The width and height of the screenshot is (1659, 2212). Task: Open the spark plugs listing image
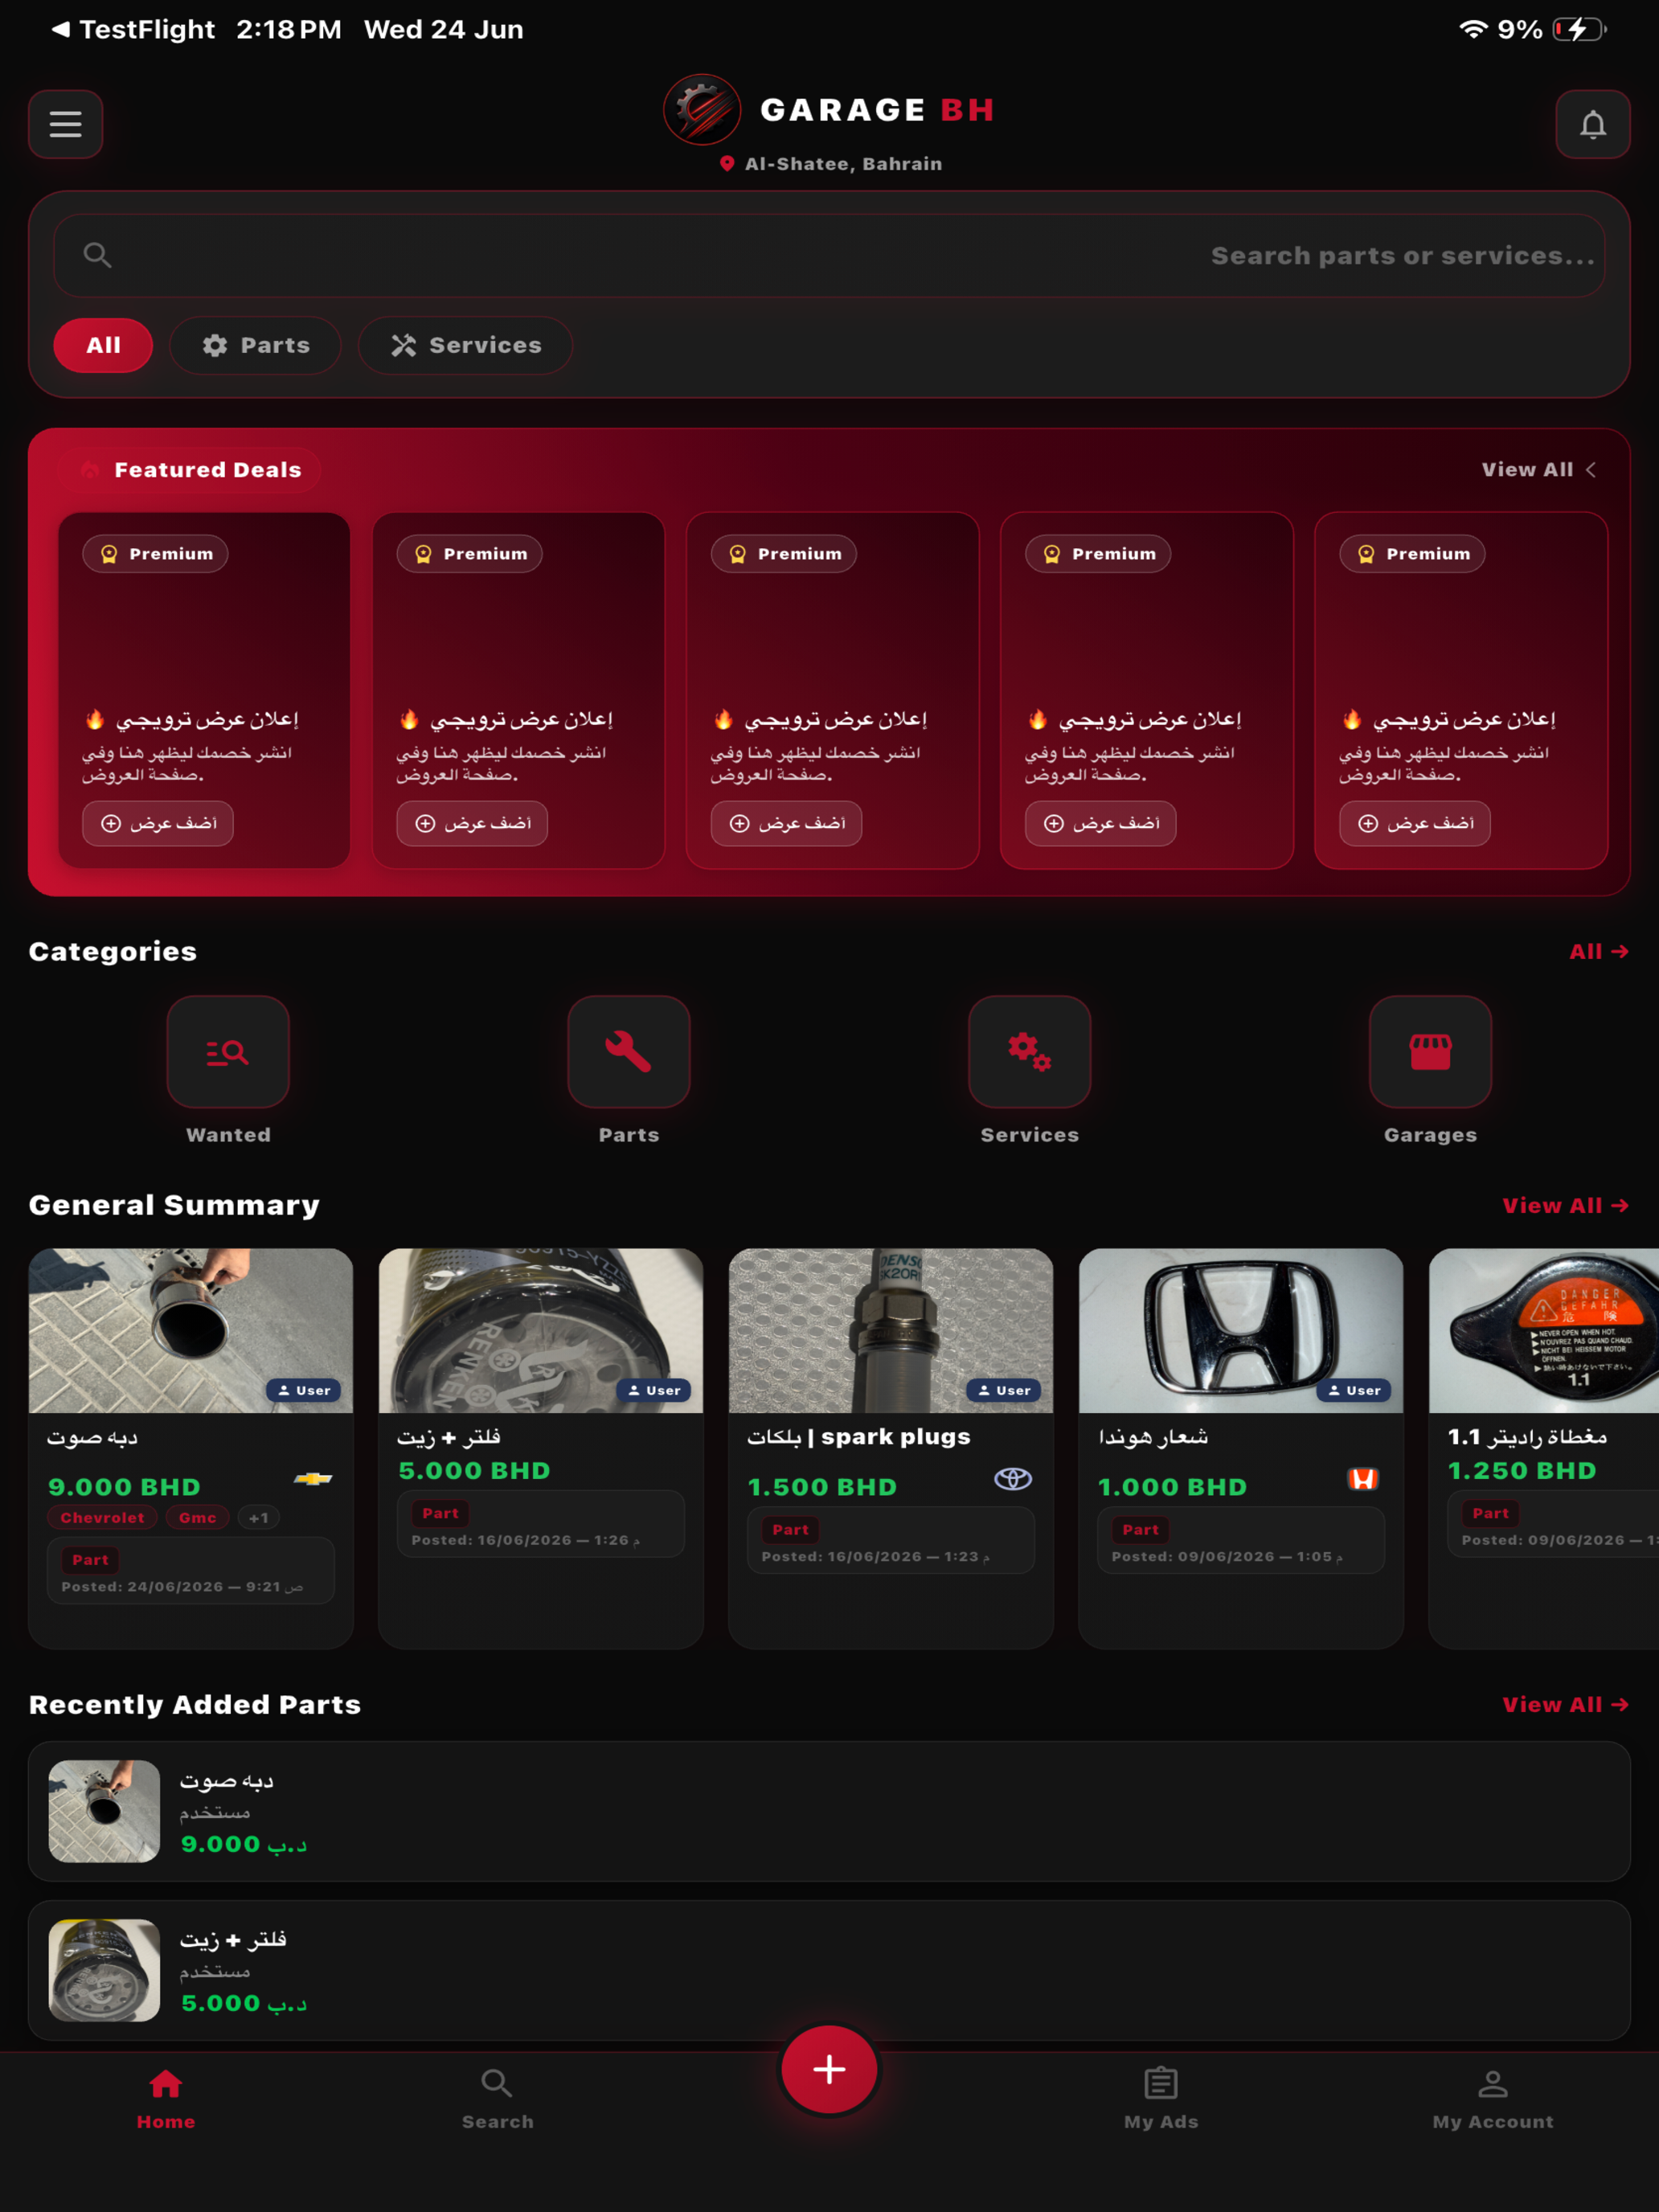[x=891, y=1330]
